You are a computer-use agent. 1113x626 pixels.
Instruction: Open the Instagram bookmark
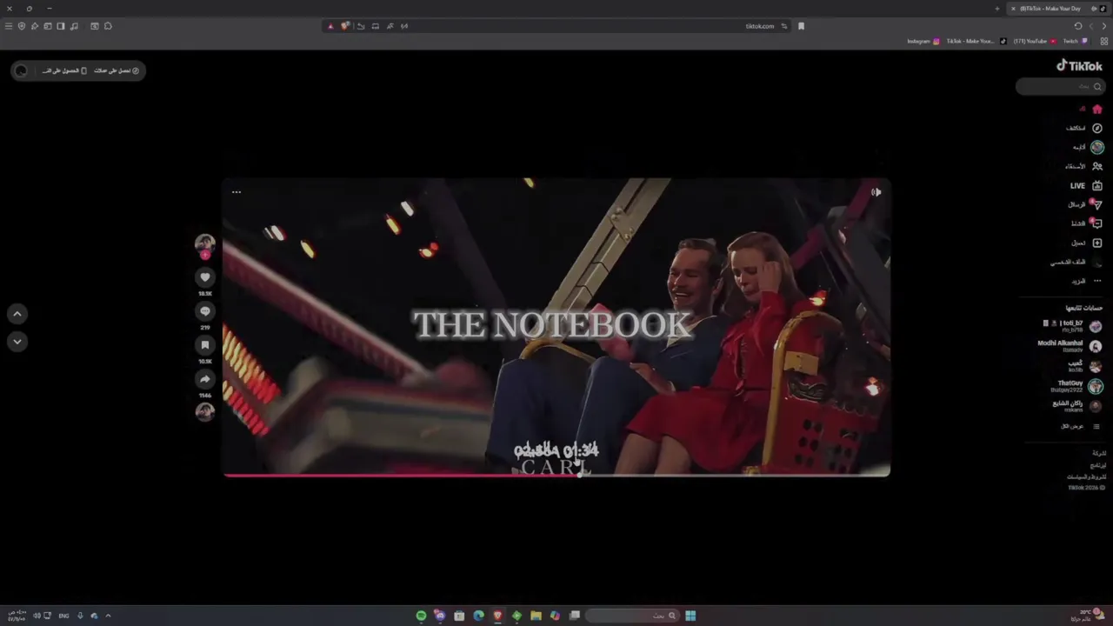(923, 41)
